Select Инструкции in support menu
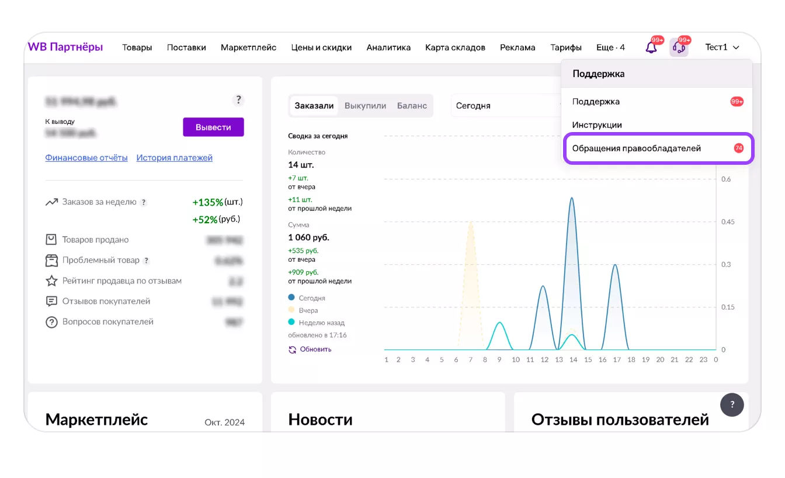Viewport: 785px width, 478px height. 657,125
